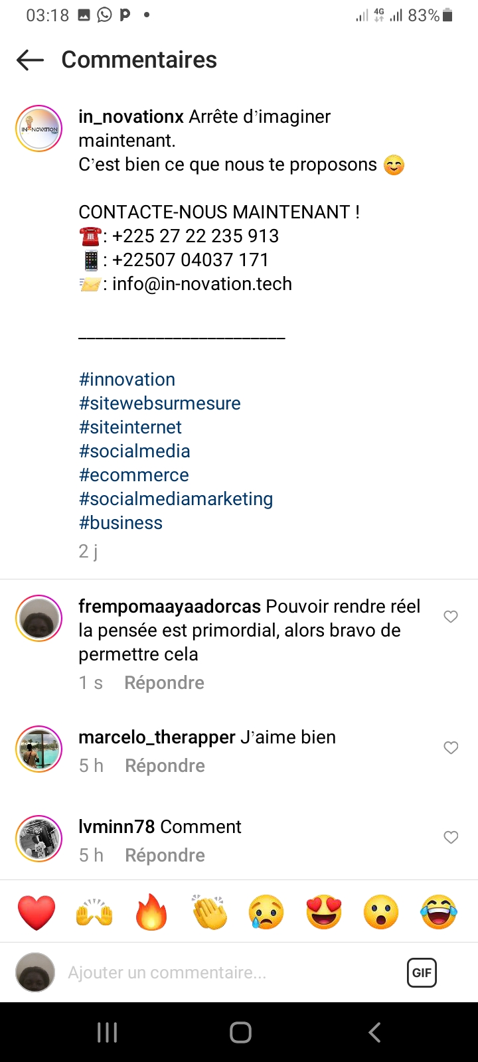Insert the raised hands emoji

[x=94, y=912]
